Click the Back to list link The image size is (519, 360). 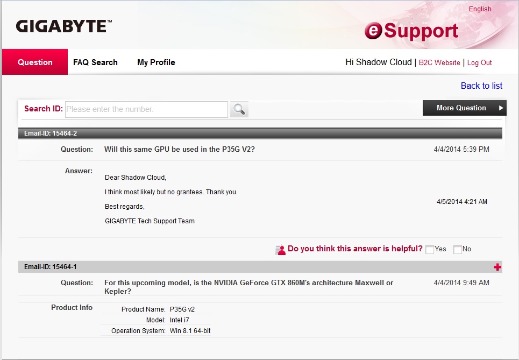click(481, 86)
